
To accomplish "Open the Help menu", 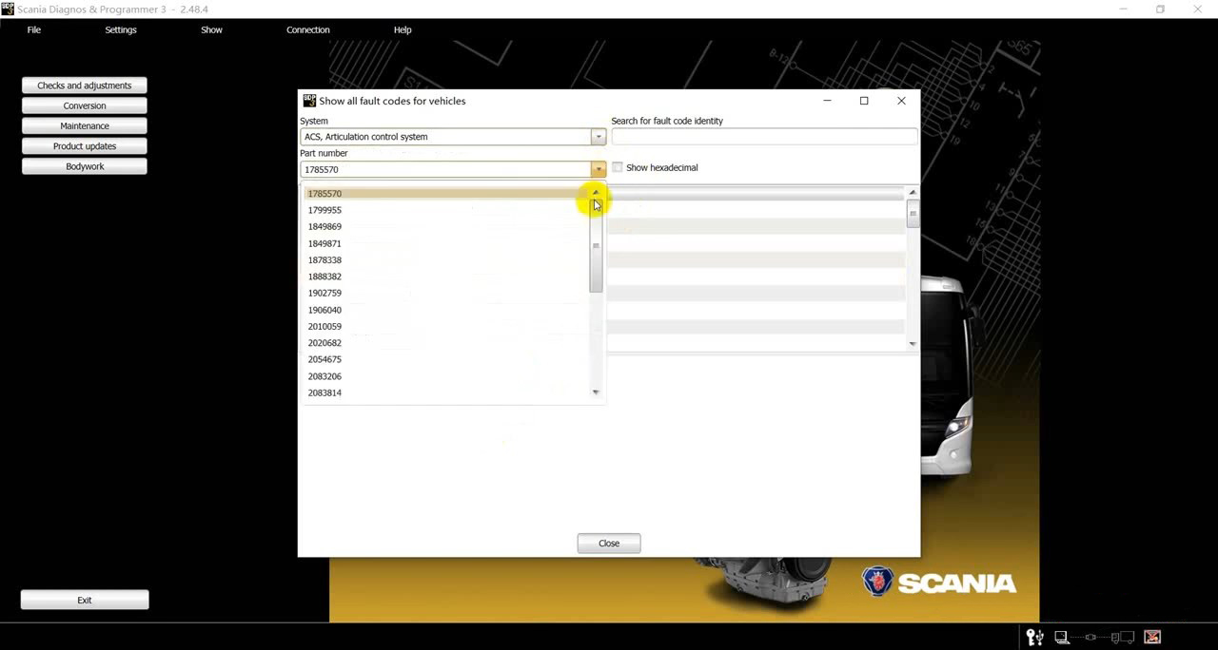I will click(403, 29).
